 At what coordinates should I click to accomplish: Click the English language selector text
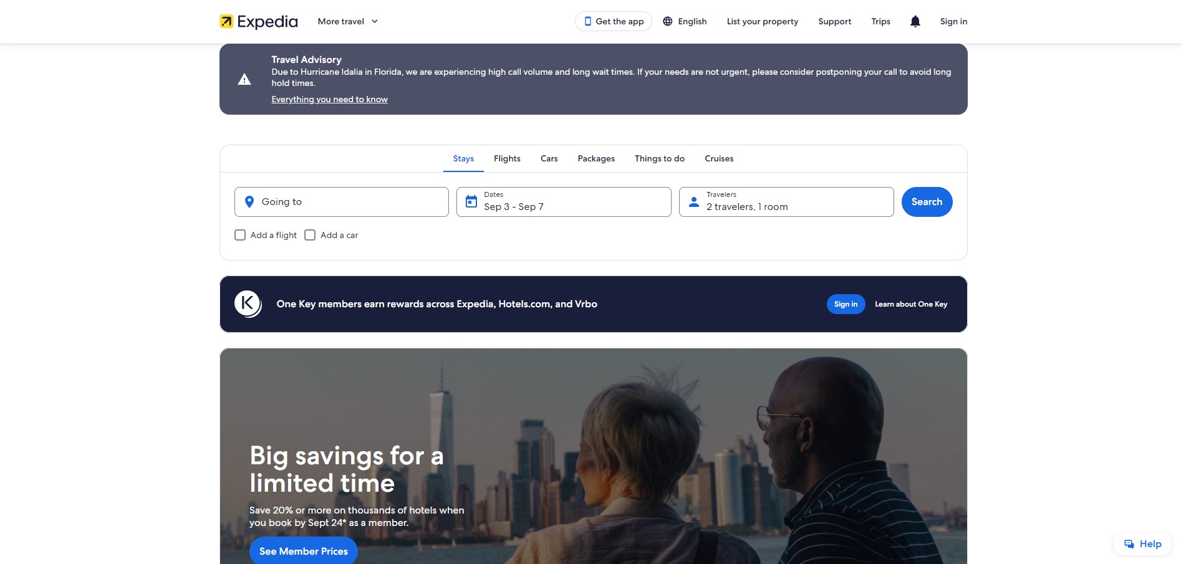point(692,21)
